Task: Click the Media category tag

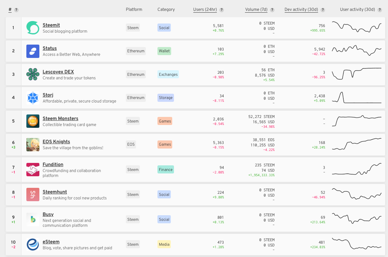Action: (164, 244)
